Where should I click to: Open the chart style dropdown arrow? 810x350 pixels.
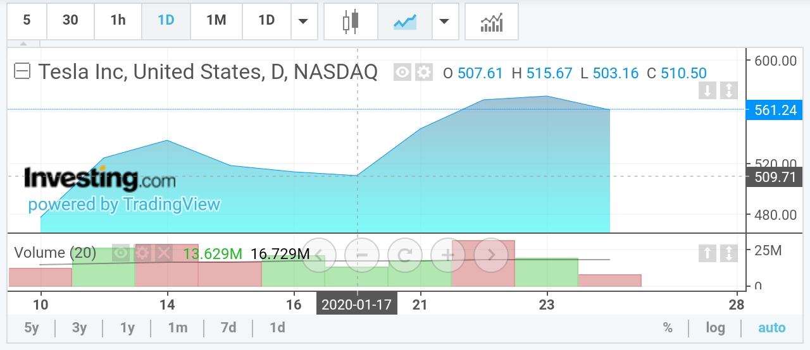(445, 21)
